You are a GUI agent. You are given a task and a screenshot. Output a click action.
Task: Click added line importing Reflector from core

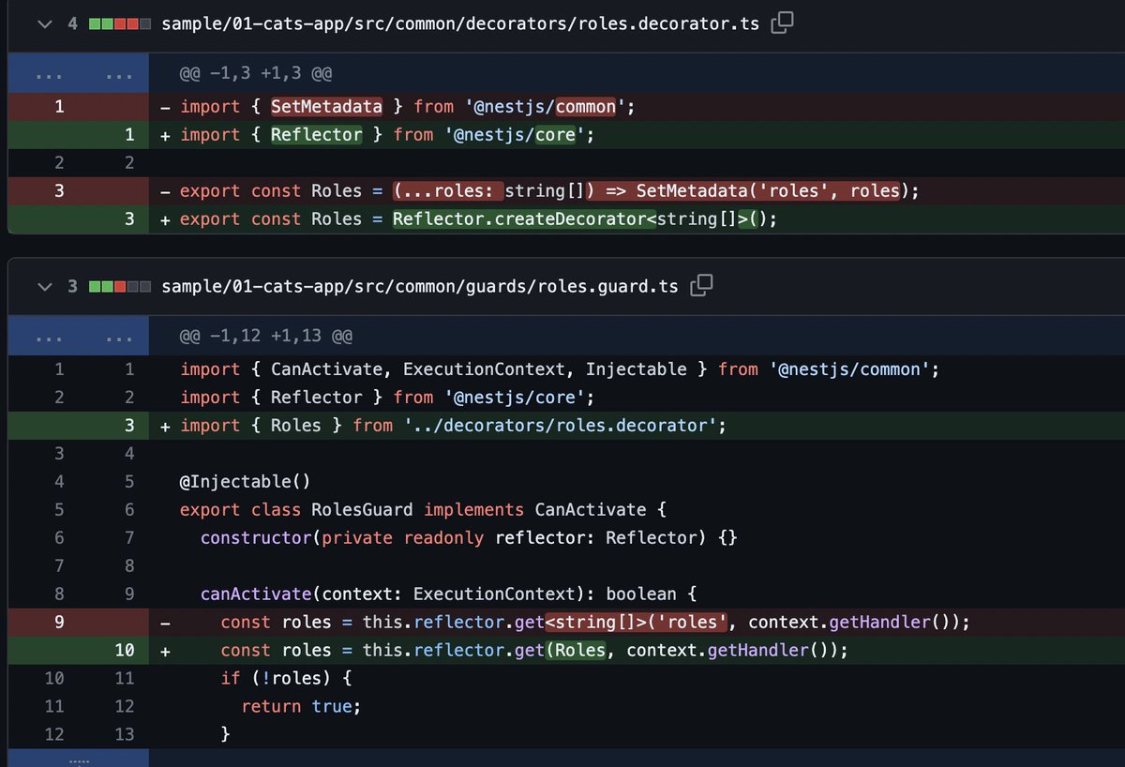click(637, 135)
